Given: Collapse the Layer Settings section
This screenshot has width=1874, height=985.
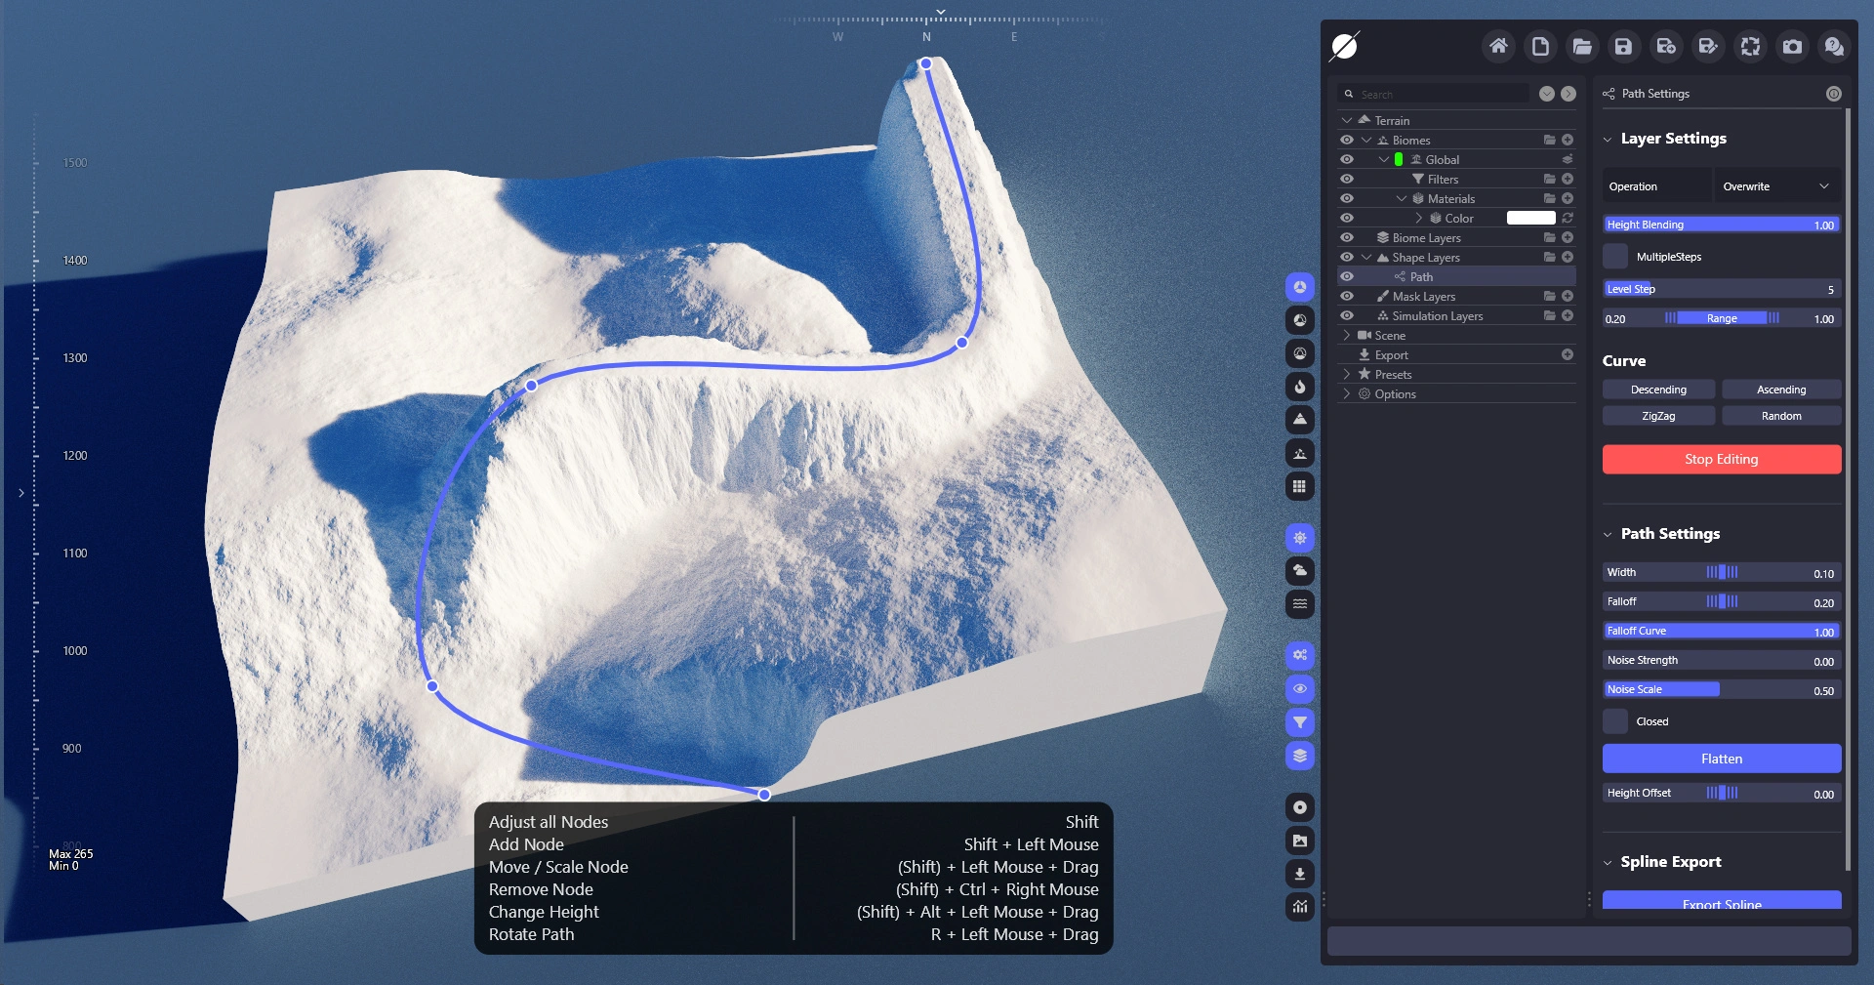Looking at the screenshot, I should click(x=1608, y=139).
